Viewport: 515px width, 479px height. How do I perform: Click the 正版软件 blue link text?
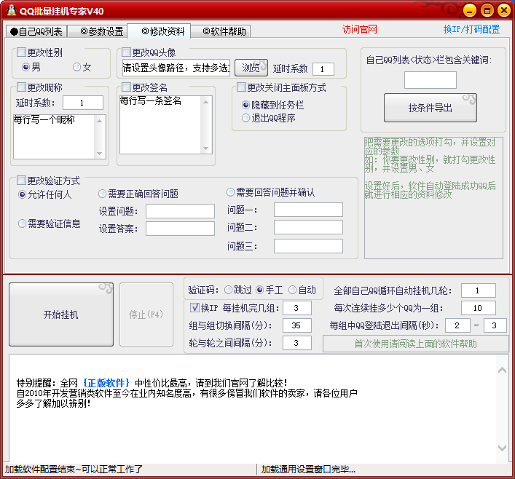pyautogui.click(x=106, y=383)
